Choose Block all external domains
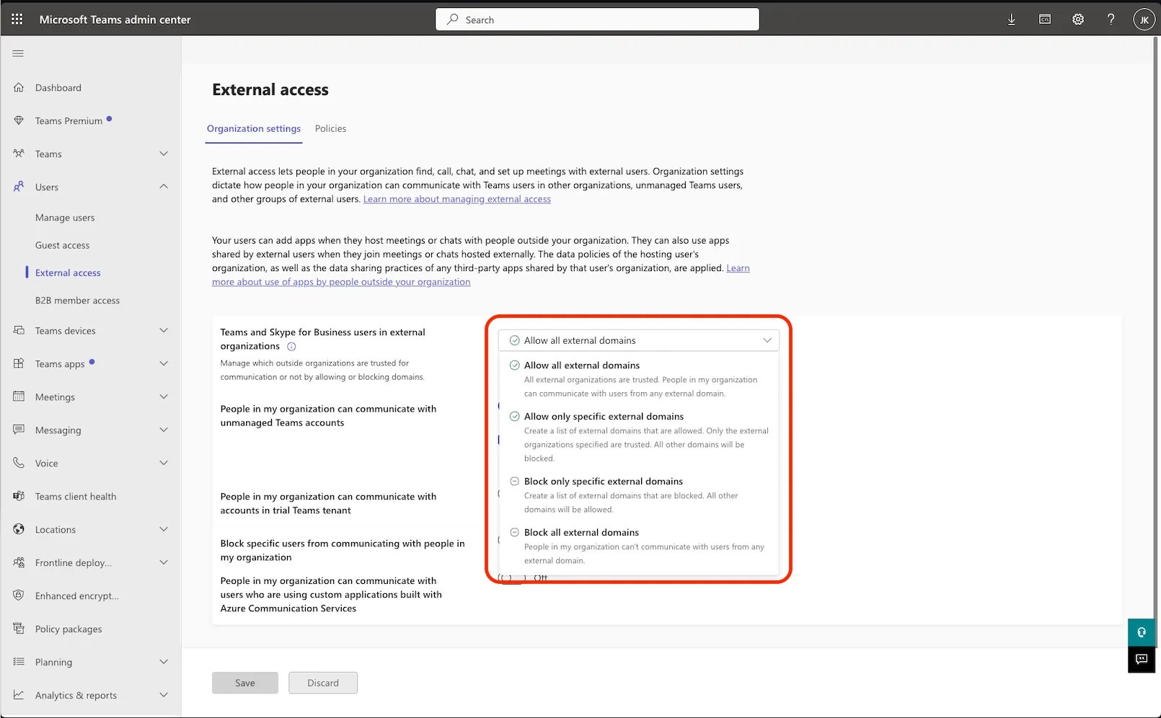Screen dimensions: 1161x718 (638, 546)
